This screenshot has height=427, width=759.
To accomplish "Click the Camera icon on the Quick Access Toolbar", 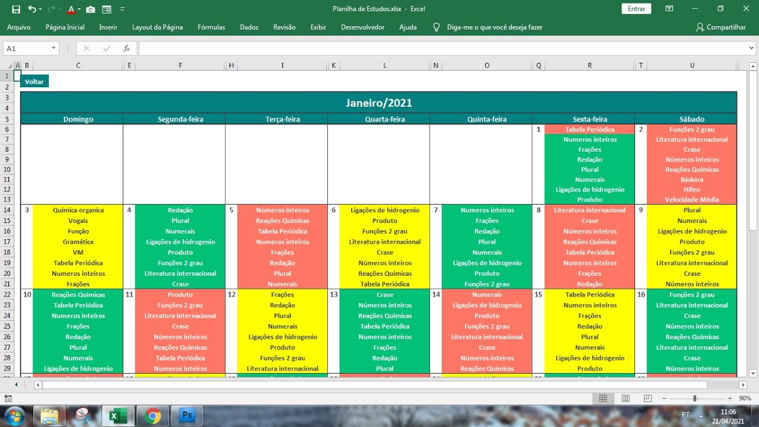I will point(90,9).
